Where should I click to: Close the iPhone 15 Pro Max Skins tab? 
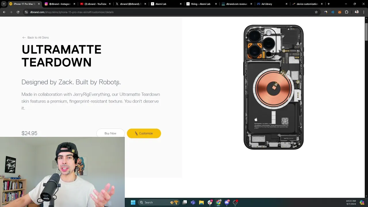[39, 4]
